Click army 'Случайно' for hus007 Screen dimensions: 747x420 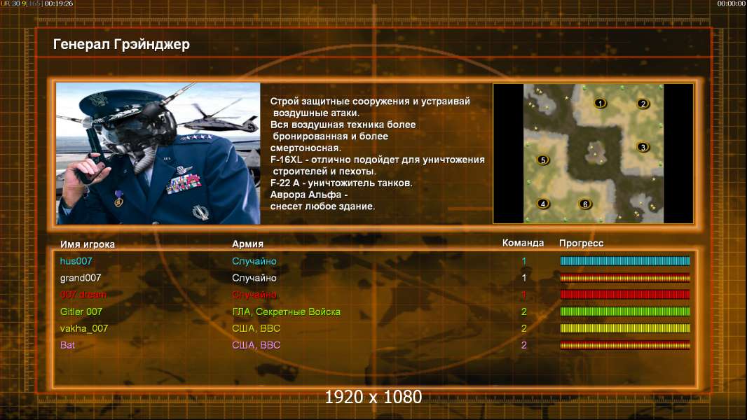click(254, 261)
